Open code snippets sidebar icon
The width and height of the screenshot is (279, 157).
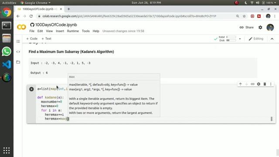(x=18, y=51)
